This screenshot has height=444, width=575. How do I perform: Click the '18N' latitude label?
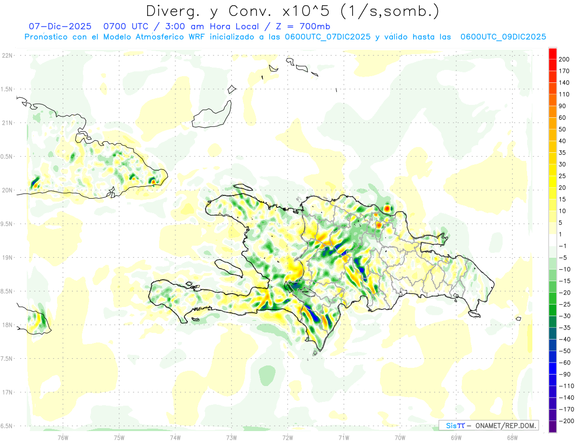[x=7, y=325]
